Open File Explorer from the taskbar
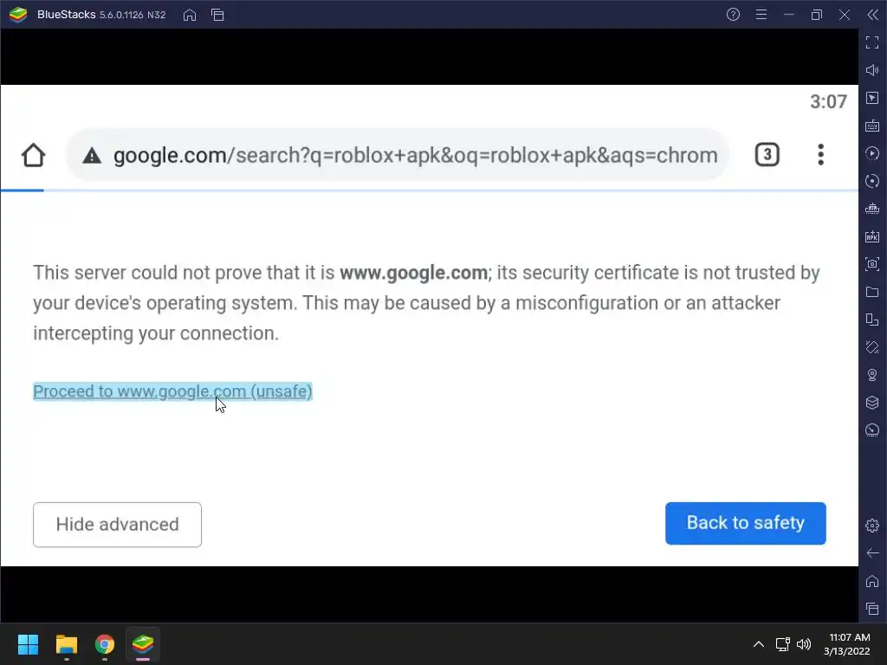 click(66, 644)
